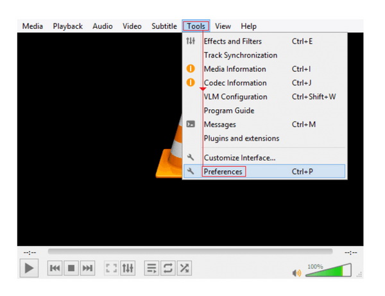Open the Media menu
385x296 pixels.
tap(33, 26)
